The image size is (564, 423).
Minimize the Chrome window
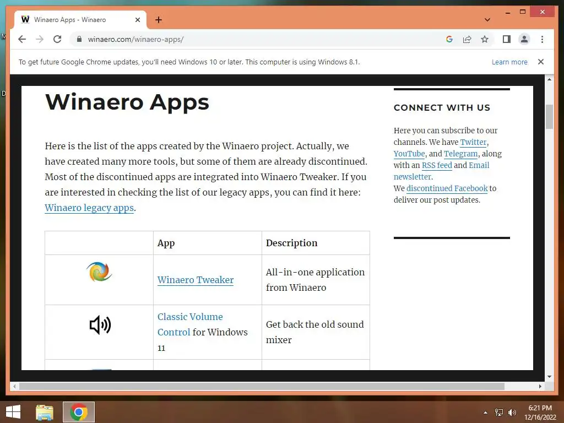(x=507, y=12)
